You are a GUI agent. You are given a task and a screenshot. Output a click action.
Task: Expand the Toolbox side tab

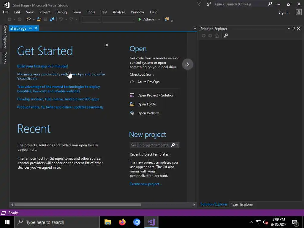point(5,58)
